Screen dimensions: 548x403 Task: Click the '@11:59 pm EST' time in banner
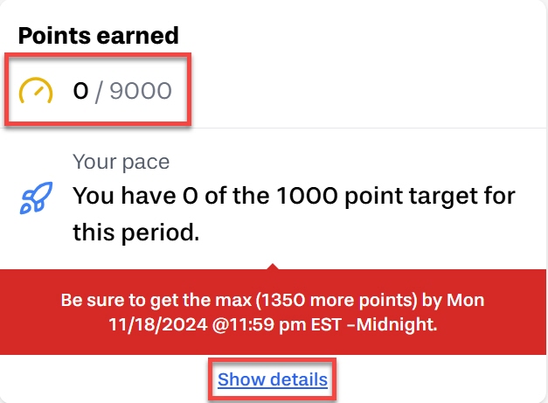[276, 324]
